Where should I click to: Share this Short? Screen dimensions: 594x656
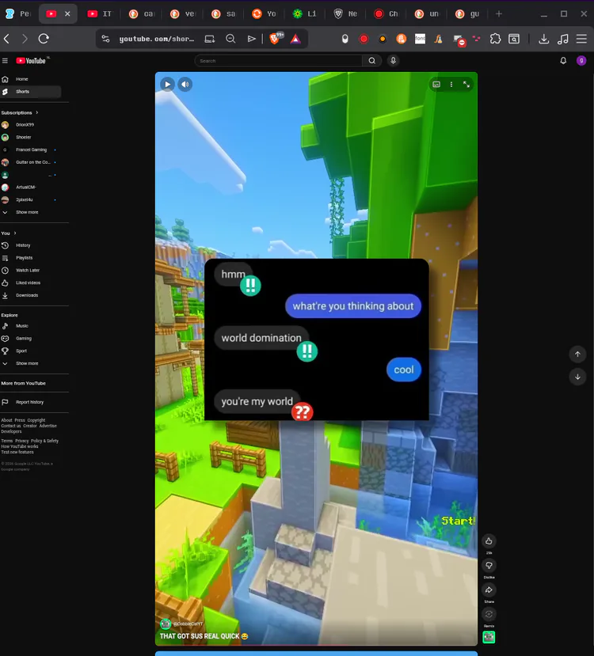point(489,590)
